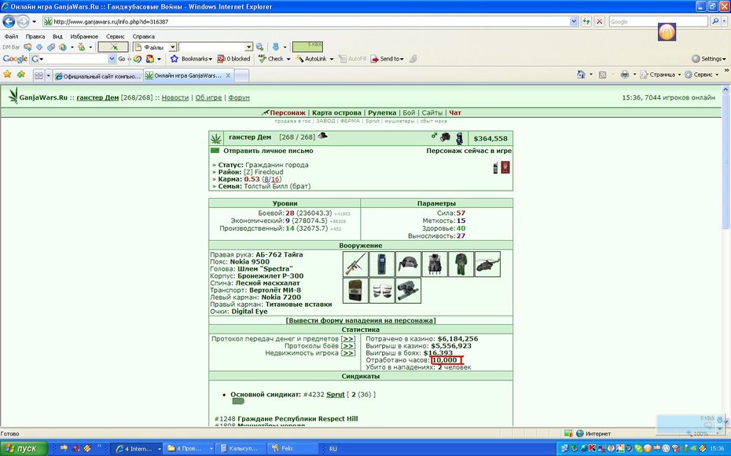731x456 pixels.
Task: Click the green send personal letter envelope icon
Action: [x=215, y=151]
